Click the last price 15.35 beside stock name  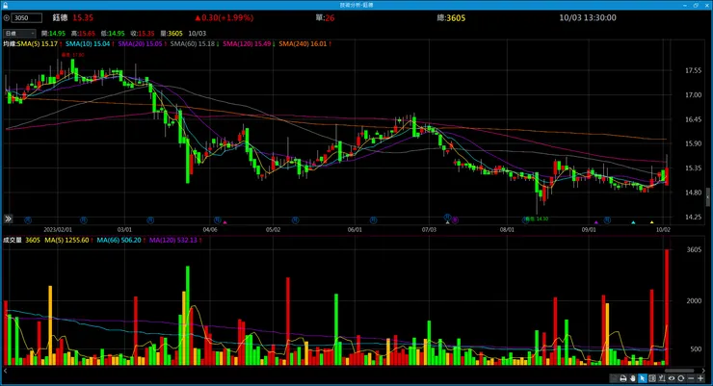[x=83, y=17]
